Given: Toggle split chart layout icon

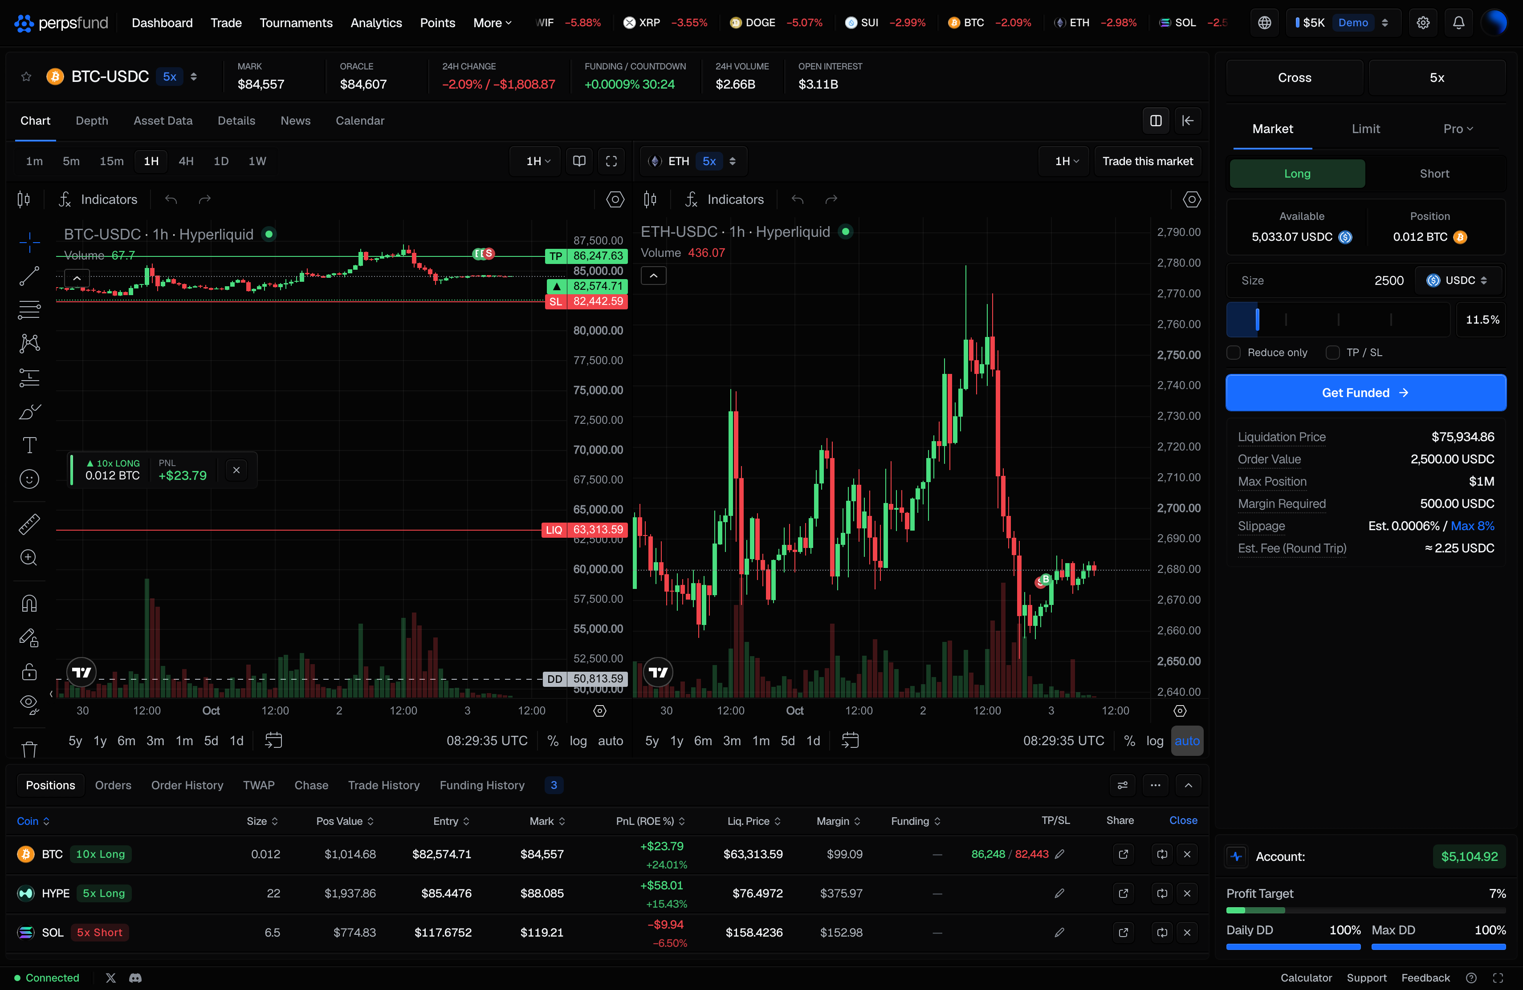Looking at the screenshot, I should (1156, 121).
